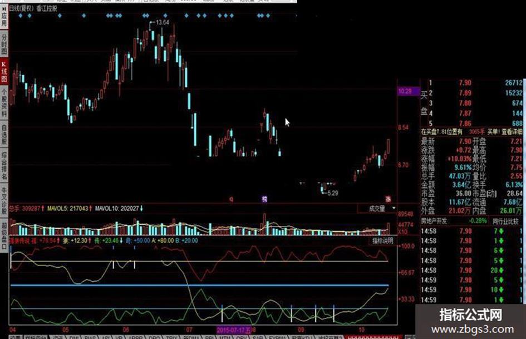526x339 pixels.
Task: Click the purple event marker on the date axis
Action: pyautogui.click(x=264, y=199)
